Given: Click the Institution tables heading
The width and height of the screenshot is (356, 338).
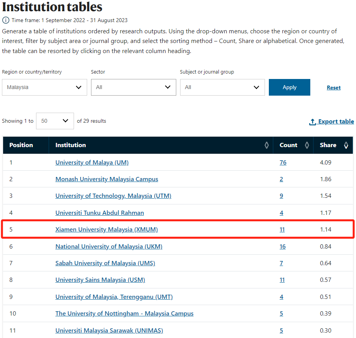Looking at the screenshot, I should [52, 7].
